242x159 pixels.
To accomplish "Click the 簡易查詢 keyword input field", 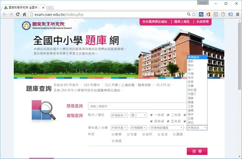I will pos(137,106).
